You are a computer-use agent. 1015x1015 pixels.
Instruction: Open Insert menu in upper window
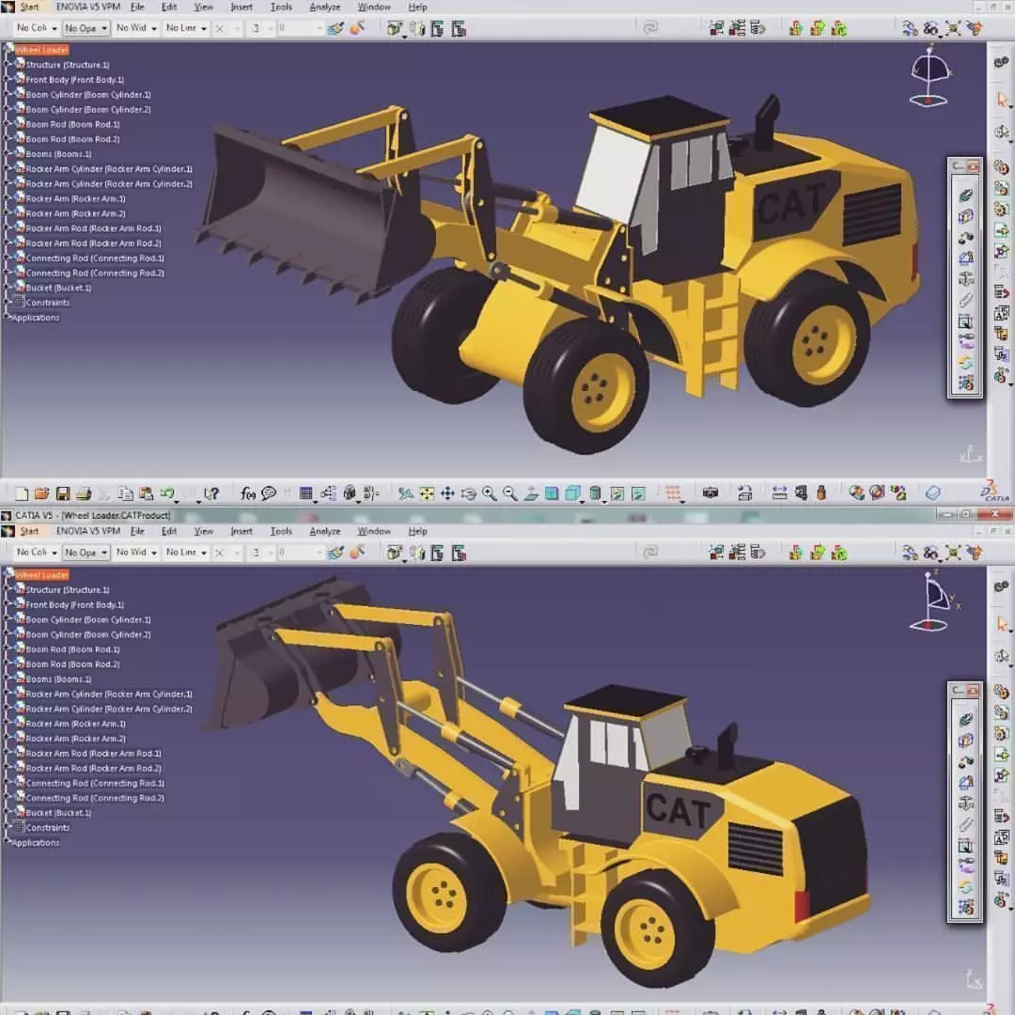point(242,8)
